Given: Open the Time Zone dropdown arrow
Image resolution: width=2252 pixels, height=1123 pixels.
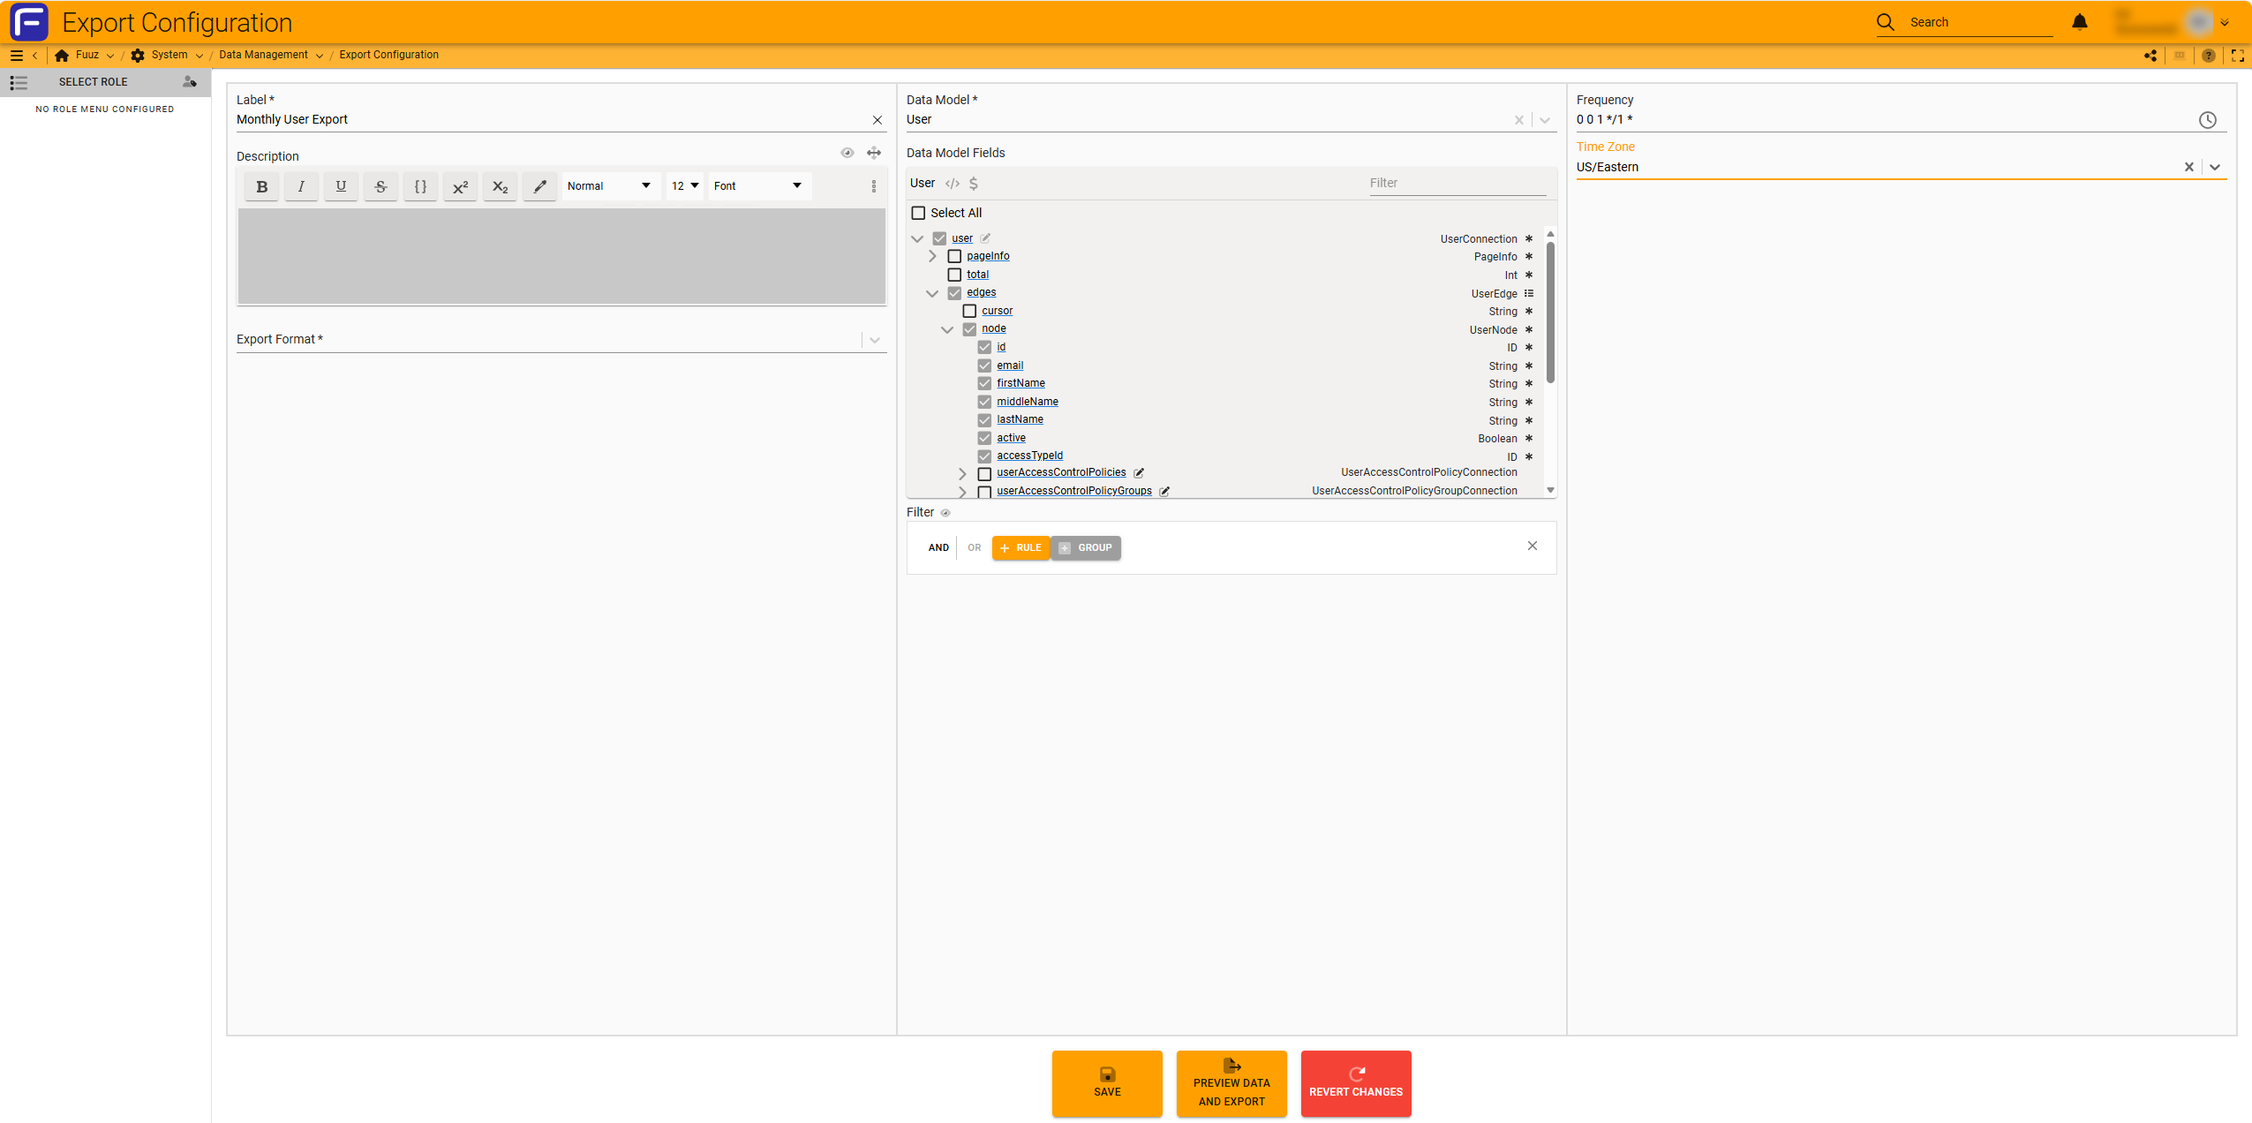Looking at the screenshot, I should (x=2215, y=167).
